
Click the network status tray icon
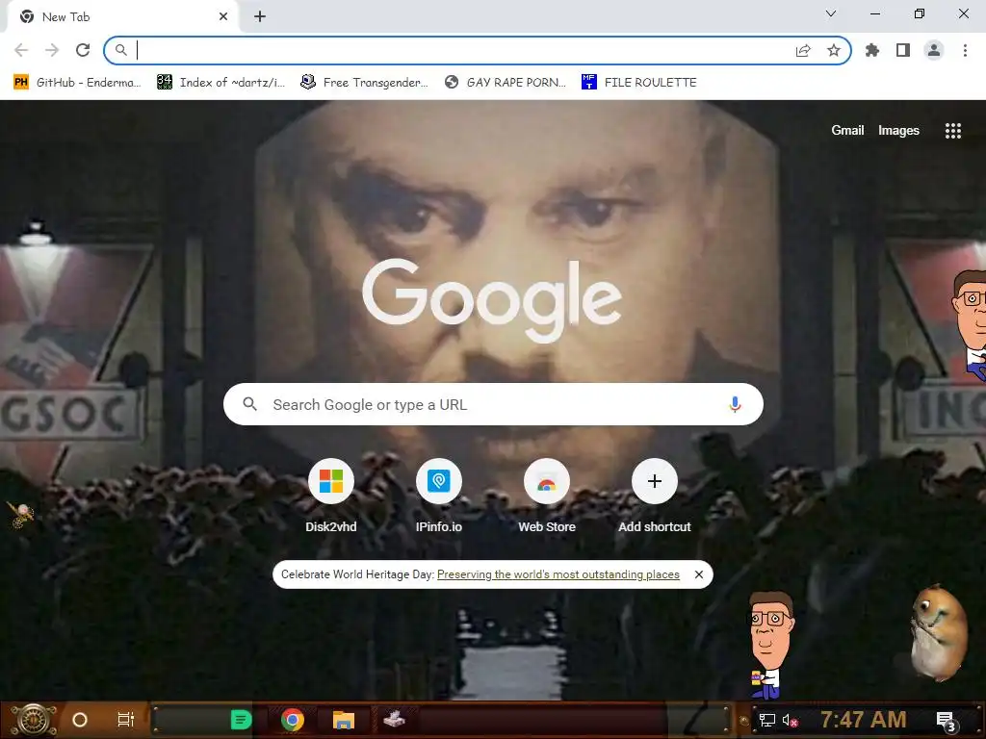[767, 720]
